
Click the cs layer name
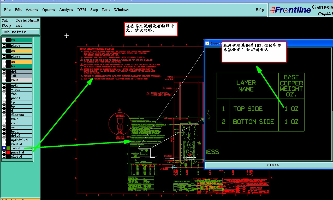21,51
